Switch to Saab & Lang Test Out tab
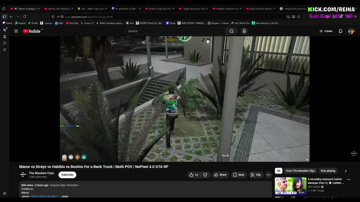 pos(160,9)
